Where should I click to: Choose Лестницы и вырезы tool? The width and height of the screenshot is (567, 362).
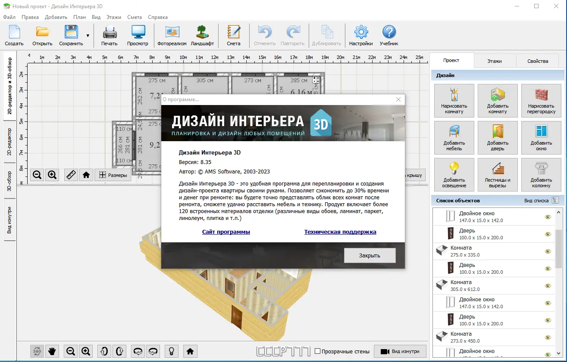(498, 175)
